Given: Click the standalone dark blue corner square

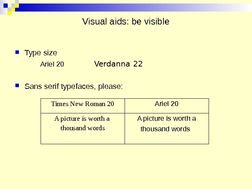Looking at the screenshot, I should point(6,5).
